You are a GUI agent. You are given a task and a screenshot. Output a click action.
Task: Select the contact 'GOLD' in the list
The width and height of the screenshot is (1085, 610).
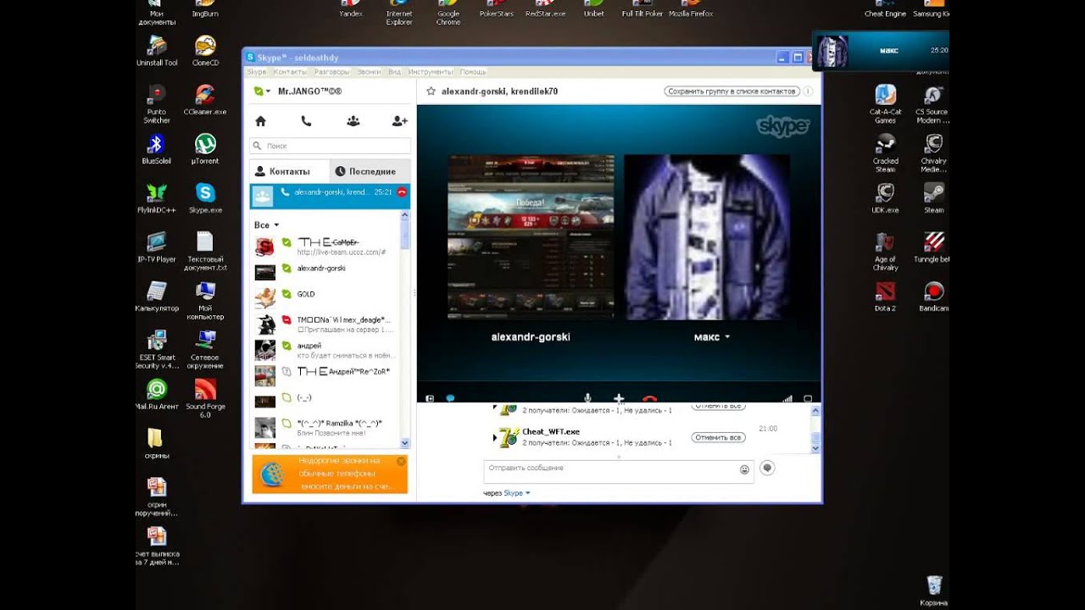[325, 297]
